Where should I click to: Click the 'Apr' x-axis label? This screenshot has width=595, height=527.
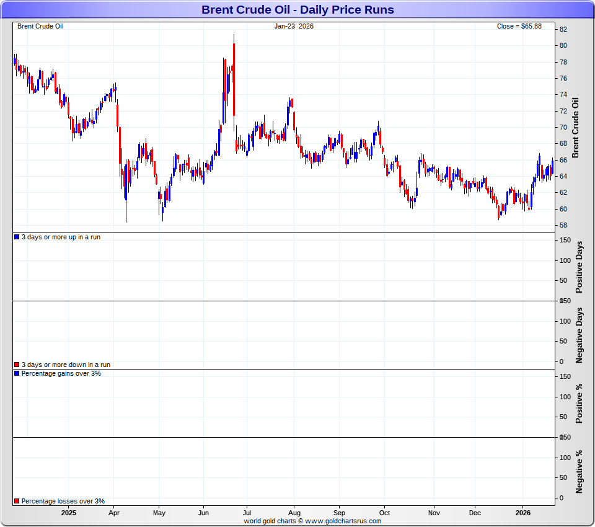pyautogui.click(x=114, y=513)
